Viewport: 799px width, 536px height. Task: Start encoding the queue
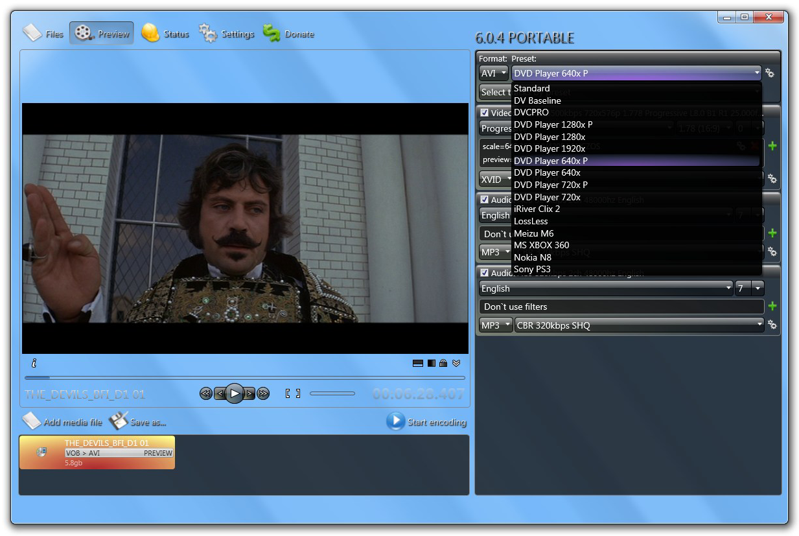pyautogui.click(x=426, y=421)
